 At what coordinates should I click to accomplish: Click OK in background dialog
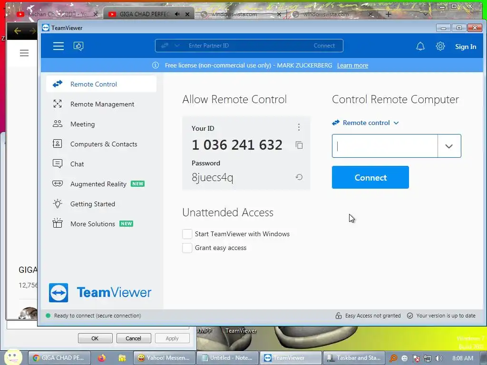coord(95,338)
